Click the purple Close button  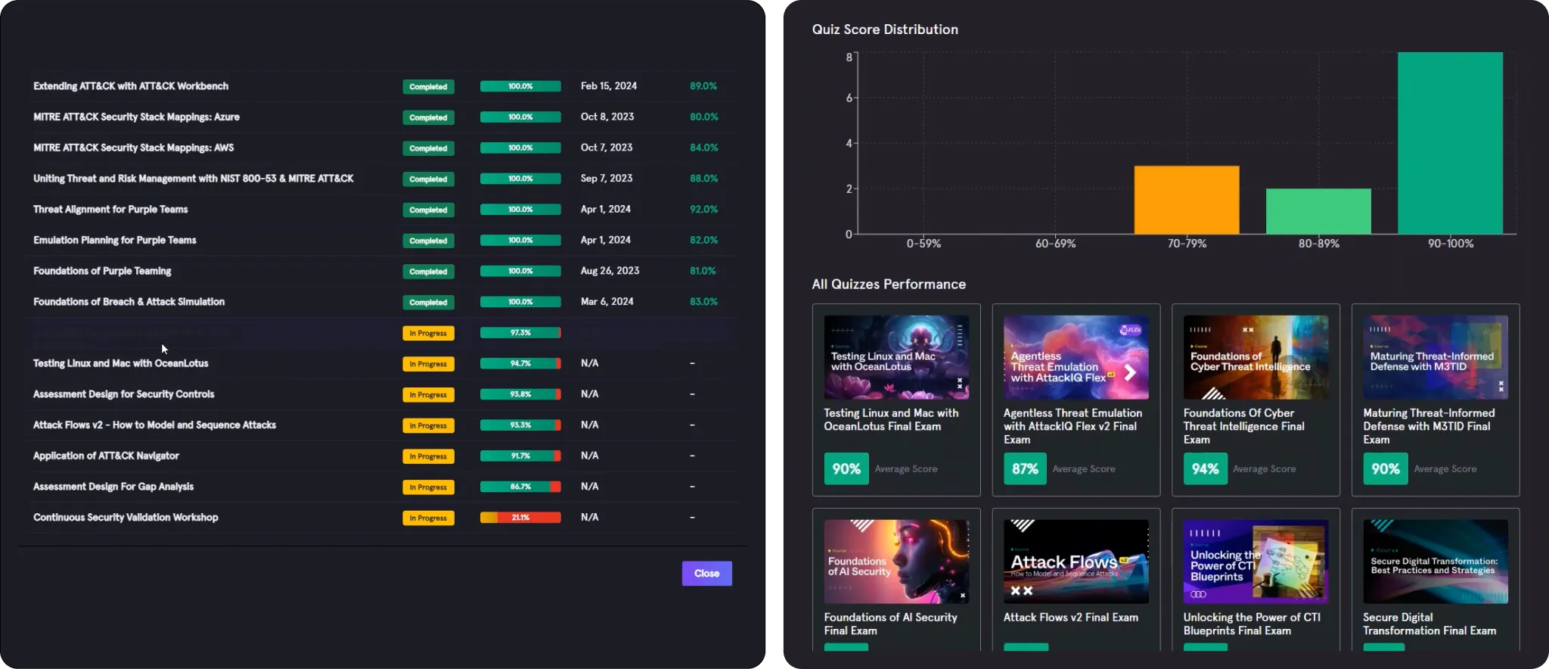pos(706,574)
